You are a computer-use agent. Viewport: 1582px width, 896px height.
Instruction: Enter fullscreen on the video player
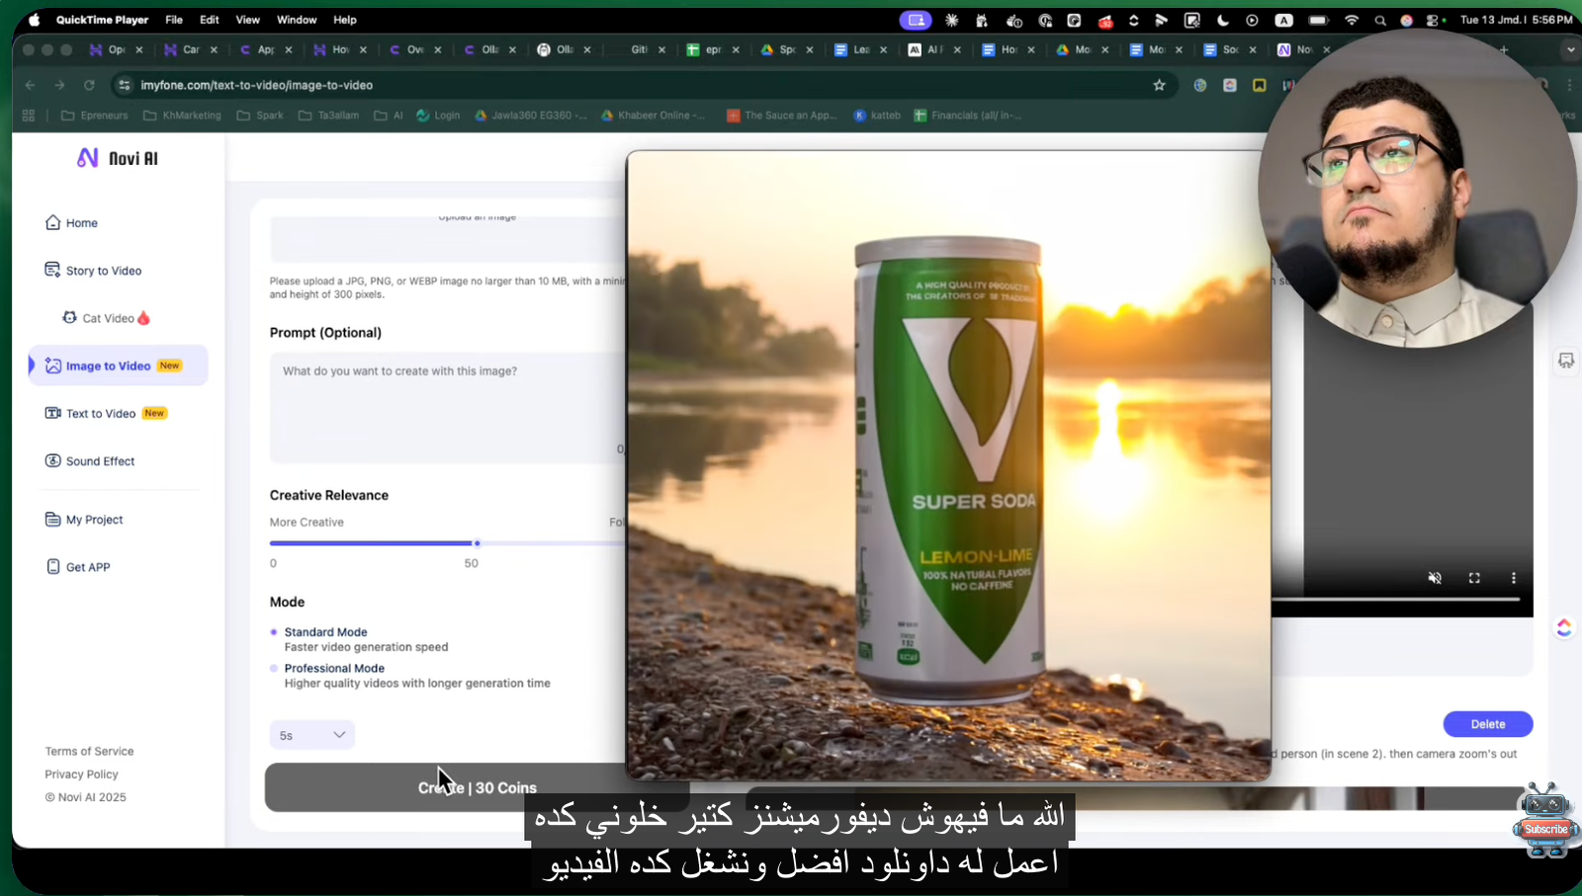[1474, 578]
